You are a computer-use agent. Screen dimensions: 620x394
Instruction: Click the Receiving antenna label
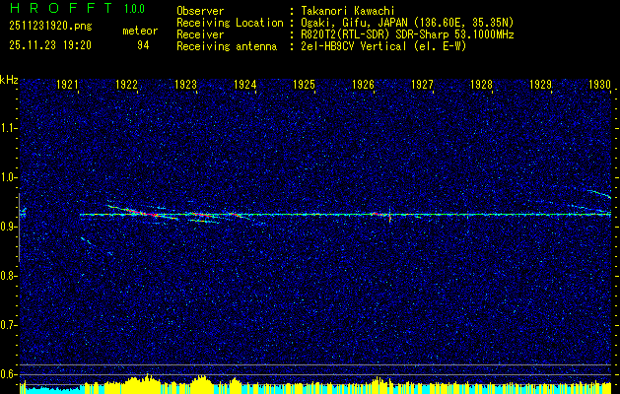[227, 46]
